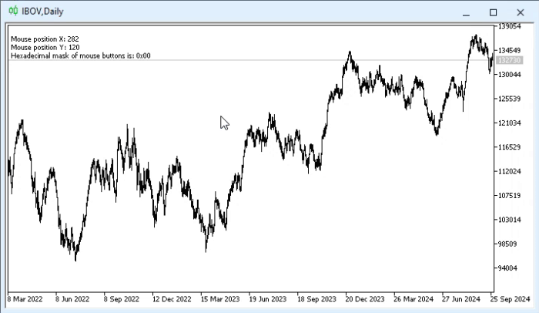Click the IBOV,Daily window title
This screenshot has width=539, height=313.
coord(42,12)
